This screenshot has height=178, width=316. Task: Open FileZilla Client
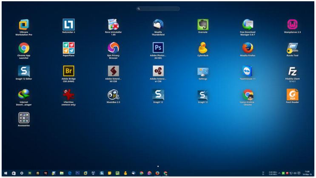[293, 71]
